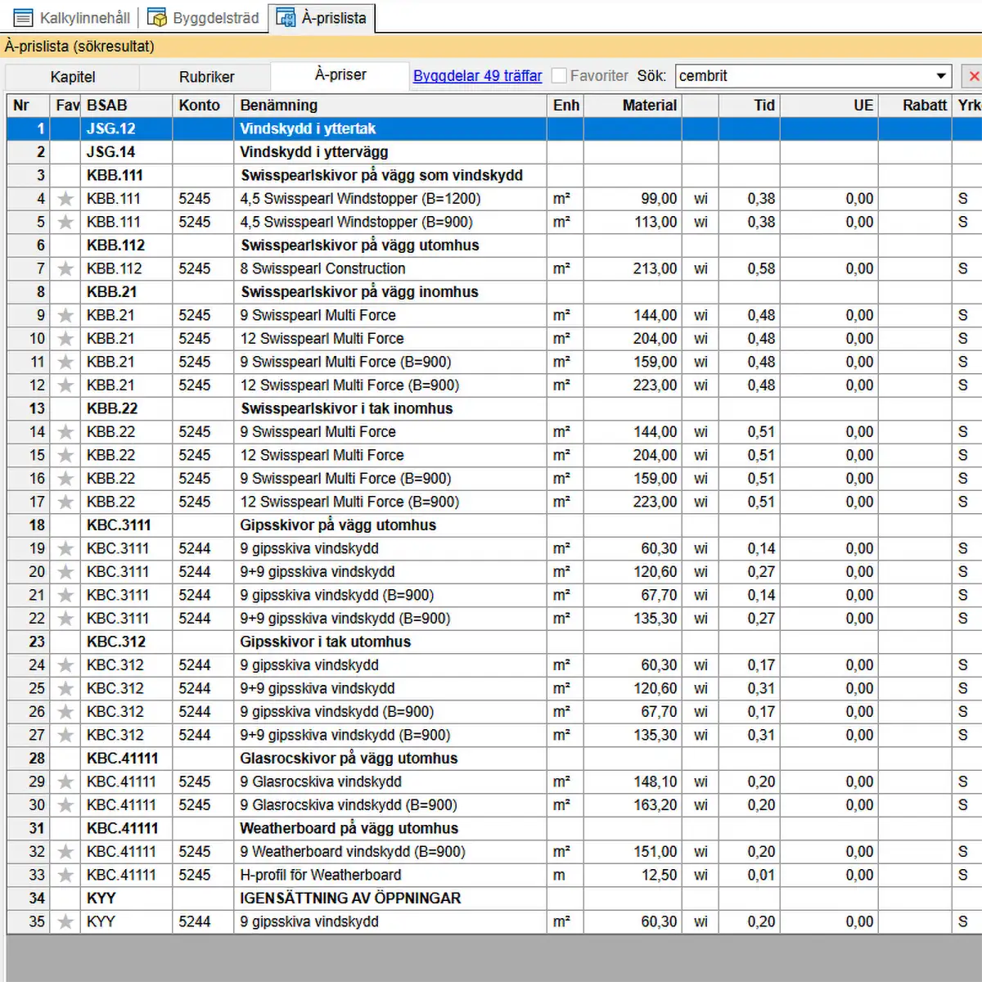Image resolution: width=982 pixels, height=982 pixels.
Task: Enable the Favoriter checkbox
Action: tap(560, 76)
